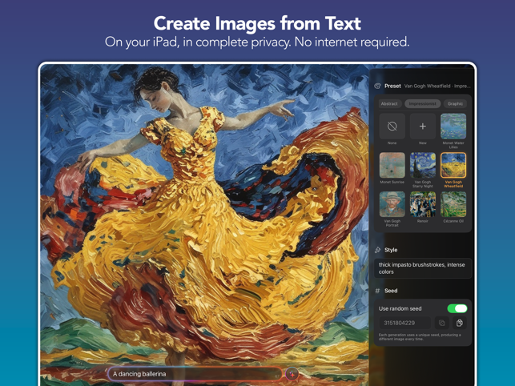Click the Style section label

tap(391, 250)
